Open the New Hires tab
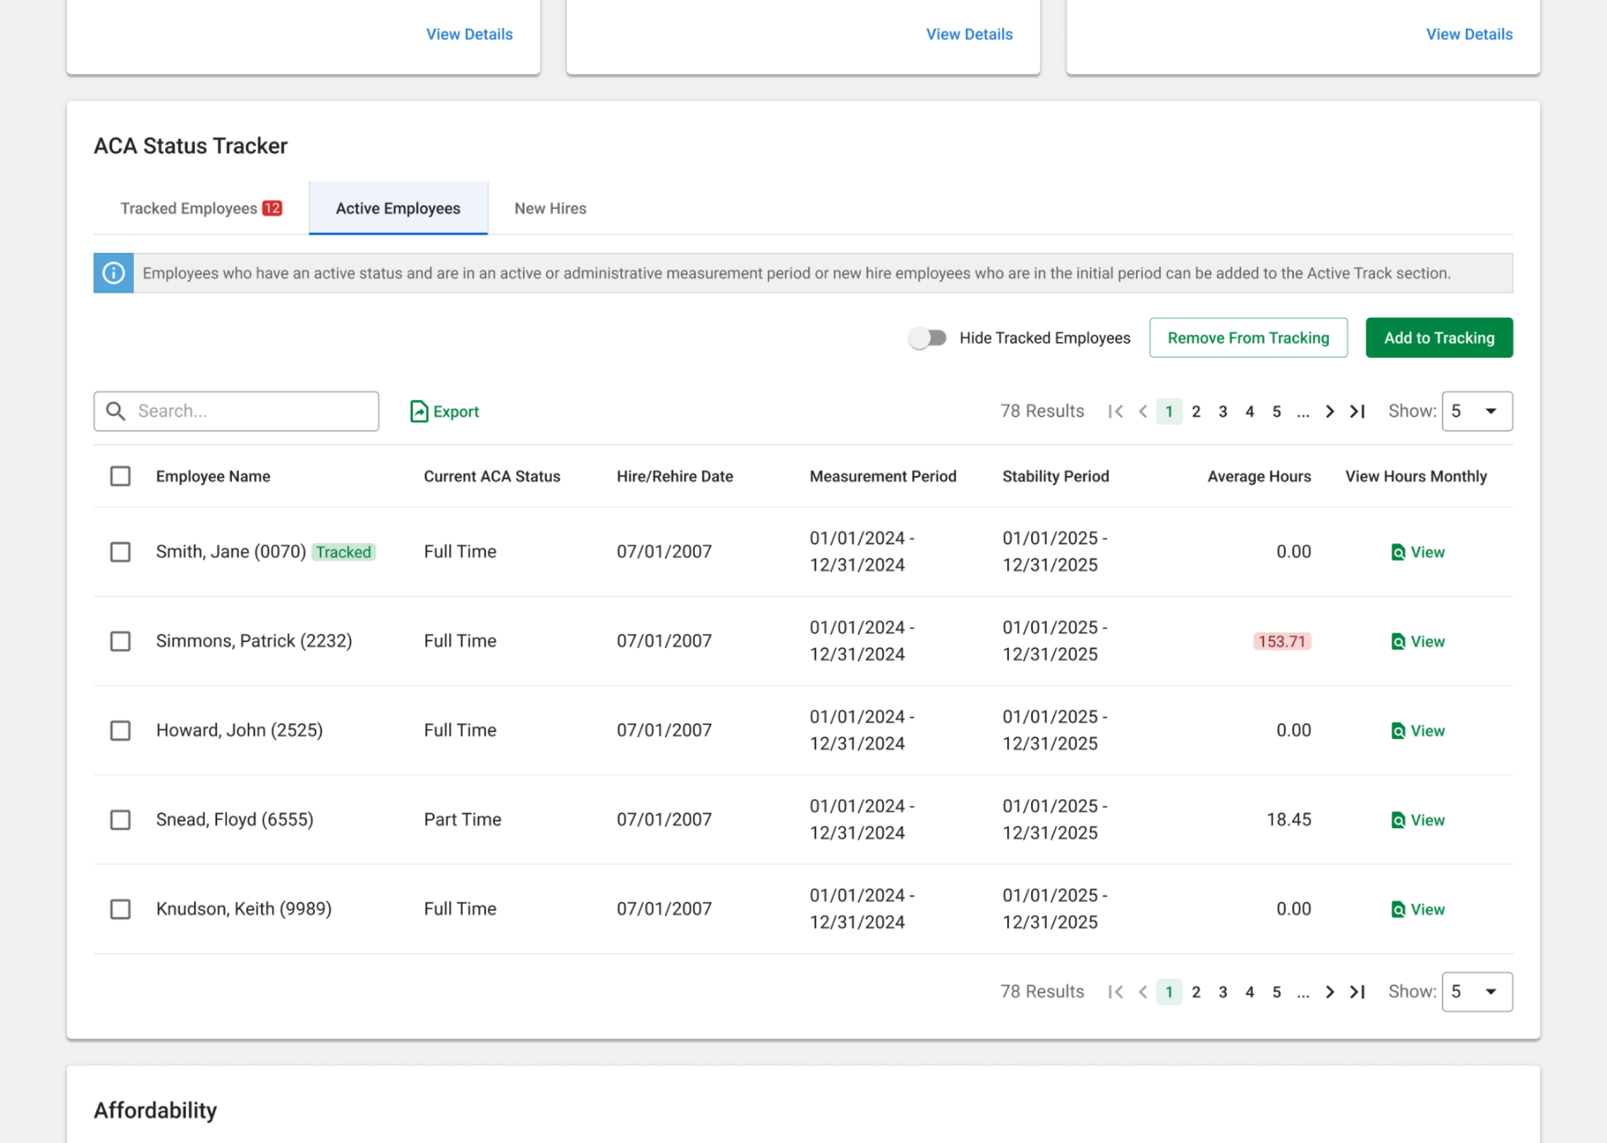This screenshot has height=1143, width=1607. click(550, 208)
